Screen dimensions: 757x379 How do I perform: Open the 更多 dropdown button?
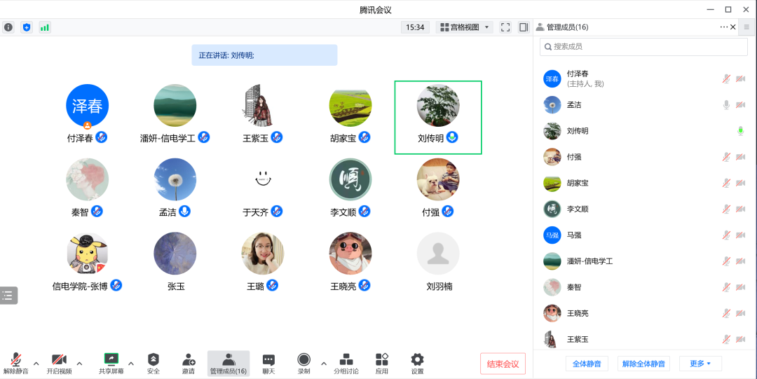click(x=700, y=364)
